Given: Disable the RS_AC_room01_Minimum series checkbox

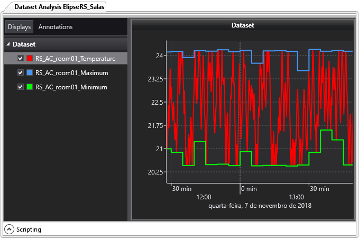Looking at the screenshot, I should click(21, 87).
